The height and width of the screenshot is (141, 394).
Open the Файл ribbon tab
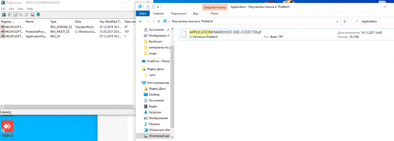143,13
